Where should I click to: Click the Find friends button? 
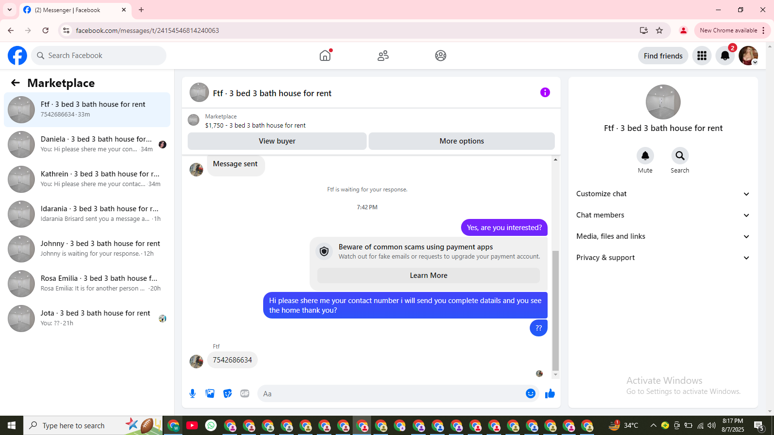tap(663, 56)
